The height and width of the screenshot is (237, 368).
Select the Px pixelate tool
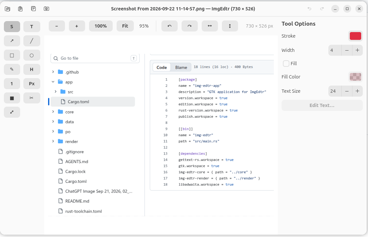[32, 84]
